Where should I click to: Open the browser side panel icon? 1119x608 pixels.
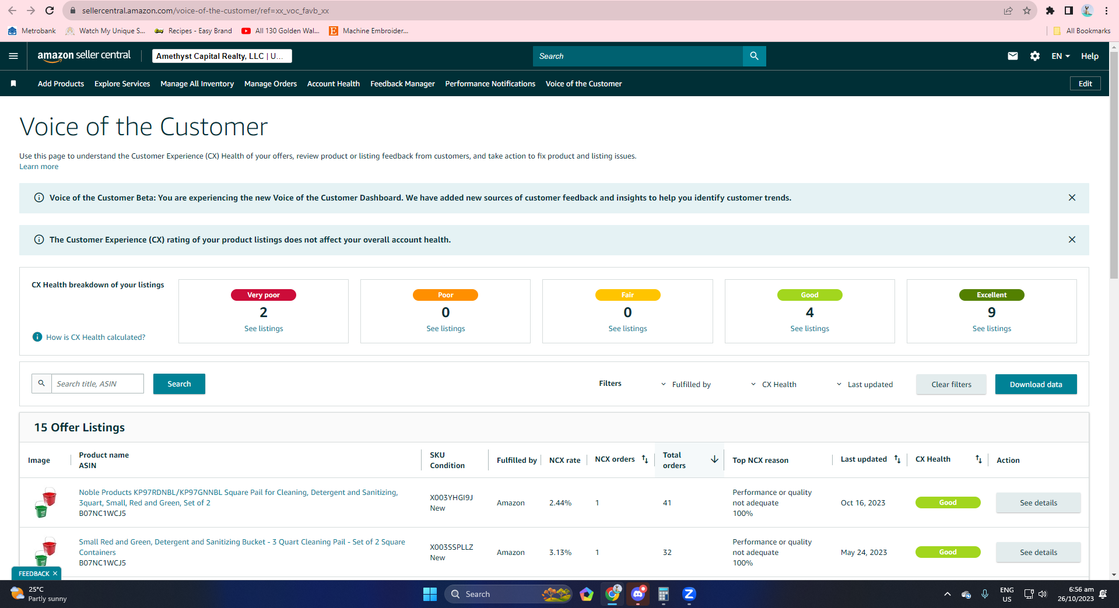coord(1069,10)
